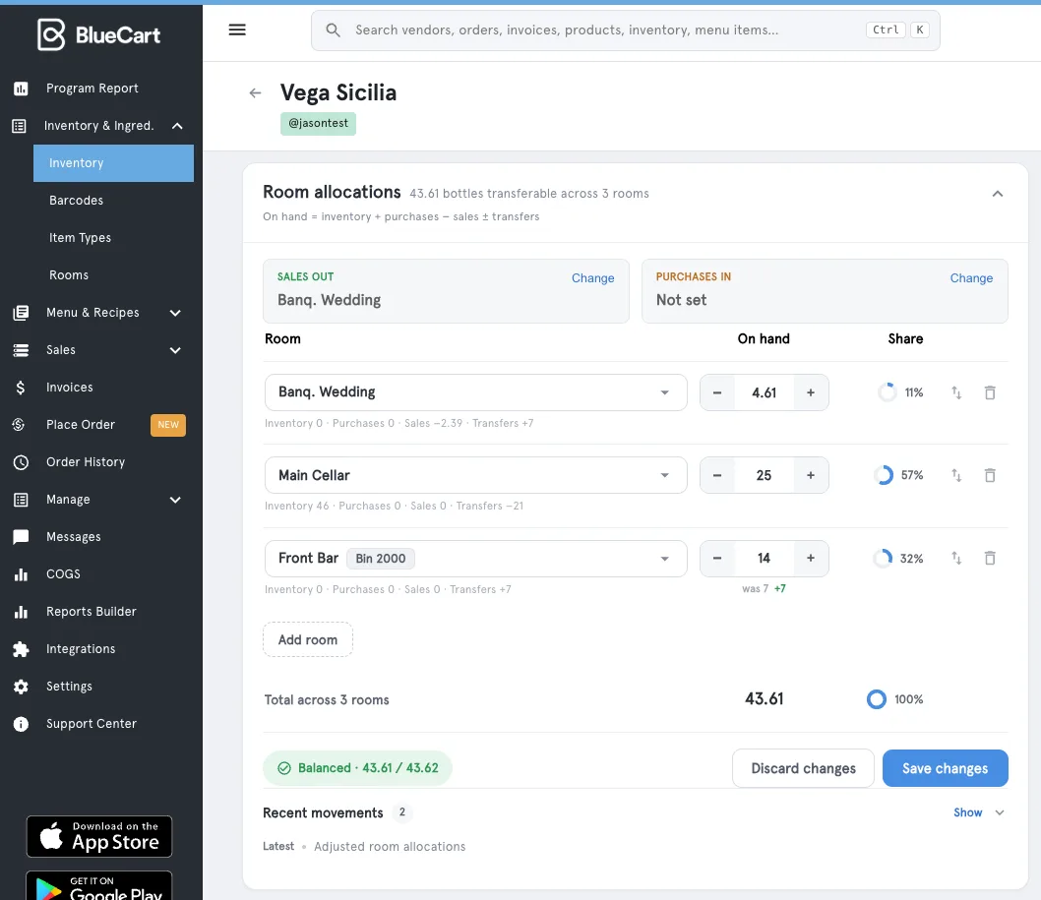Click the Settings gear icon

click(21, 687)
